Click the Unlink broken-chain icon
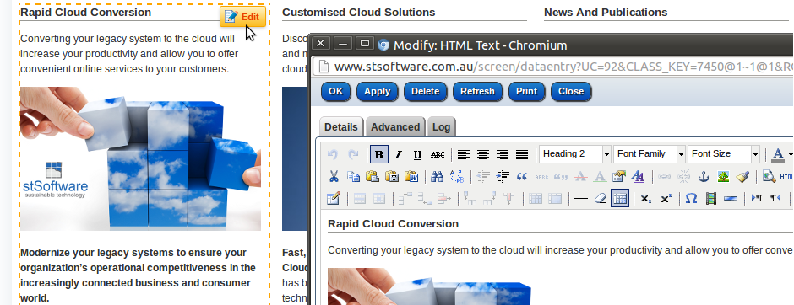The height and width of the screenshot is (305, 794). [x=684, y=176]
